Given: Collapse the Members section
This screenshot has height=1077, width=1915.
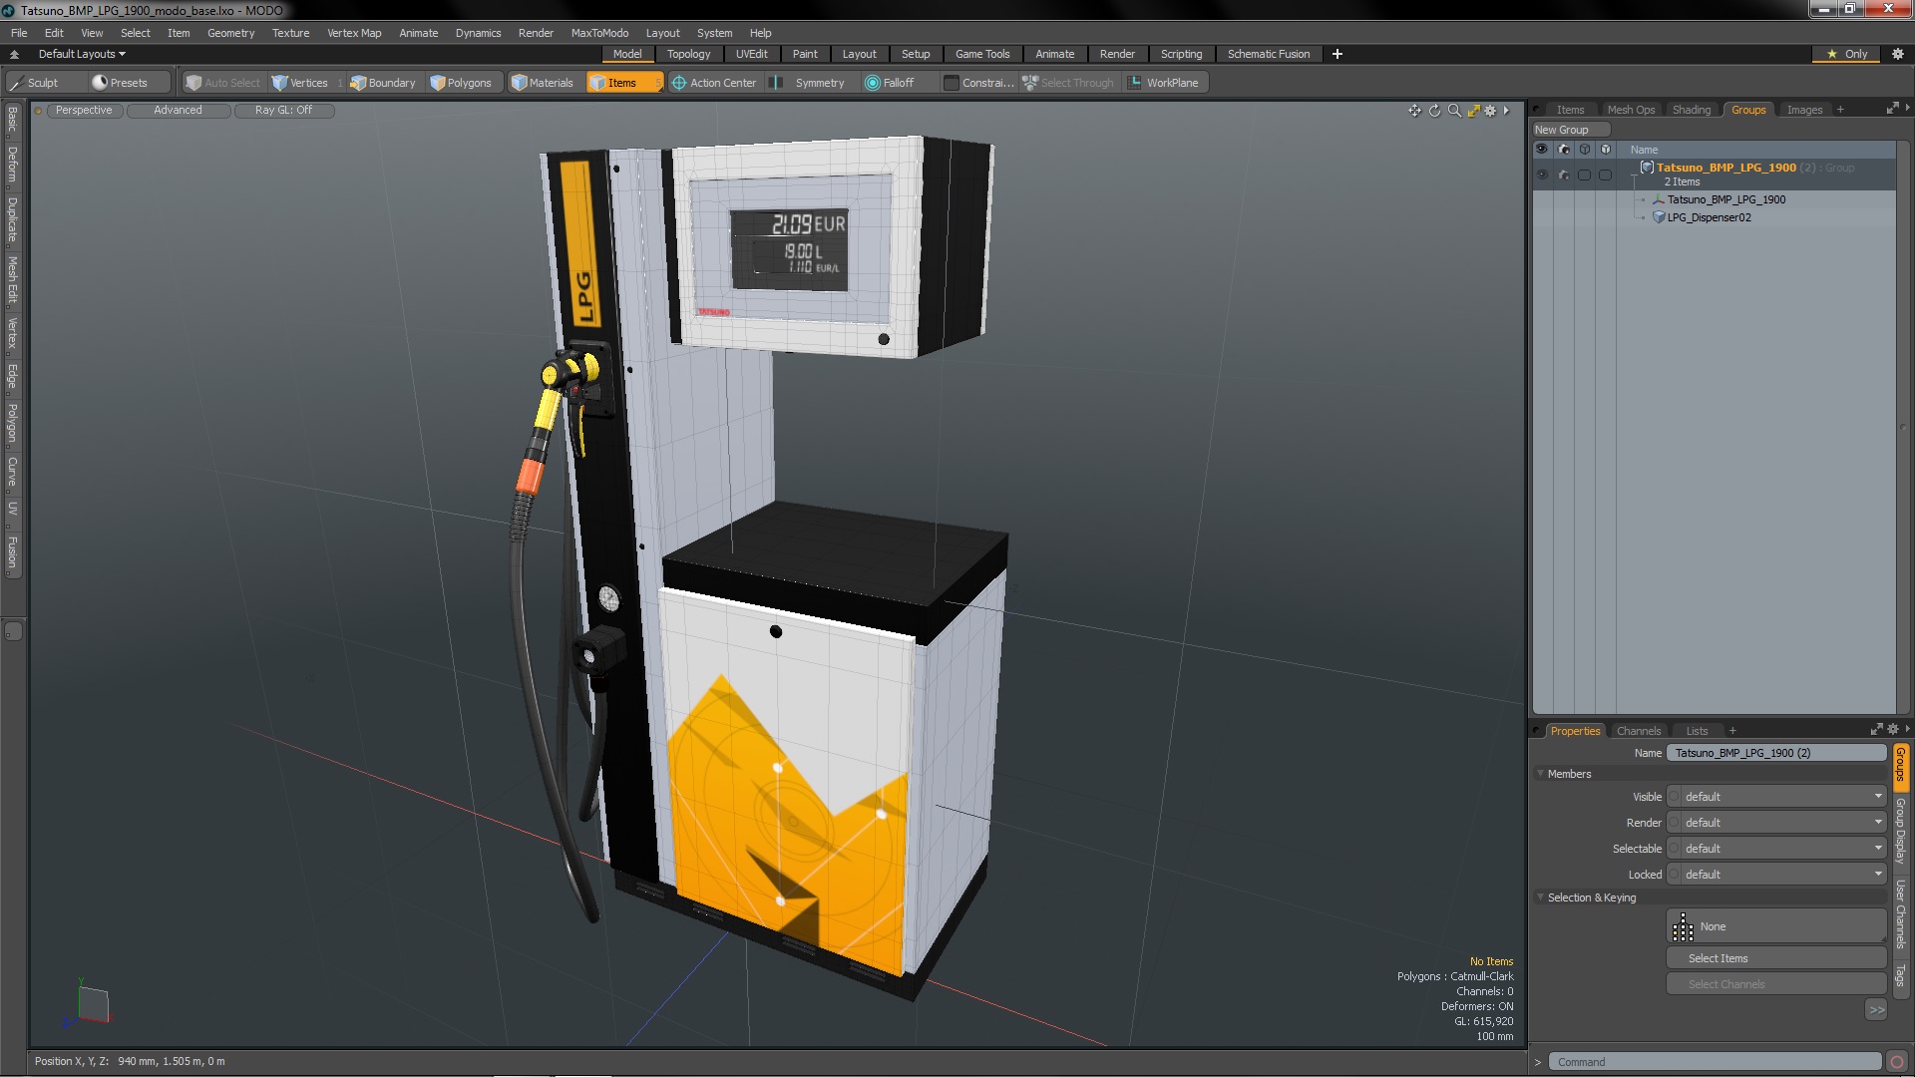Looking at the screenshot, I should coord(1540,774).
